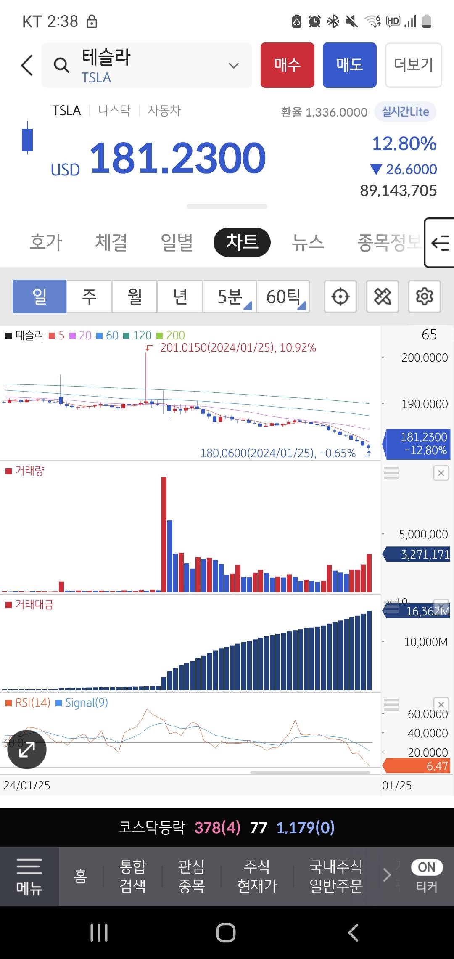Toggle the 티커 ON switch
This screenshot has height=959, width=454.
(x=426, y=867)
